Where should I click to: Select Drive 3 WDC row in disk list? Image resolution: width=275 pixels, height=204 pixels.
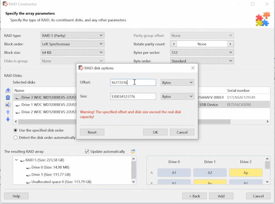(x=45, y=97)
